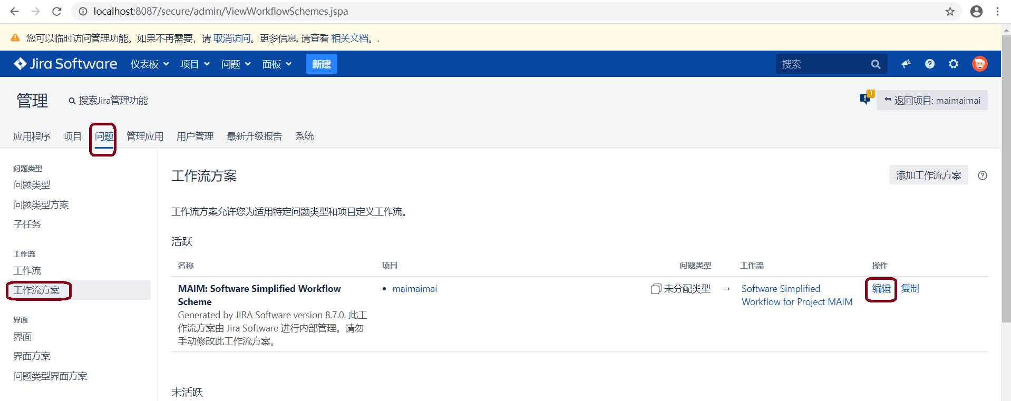The height and width of the screenshot is (401, 1011).
Task: Click the browser address bar URL
Action: pyautogui.click(x=221, y=11)
